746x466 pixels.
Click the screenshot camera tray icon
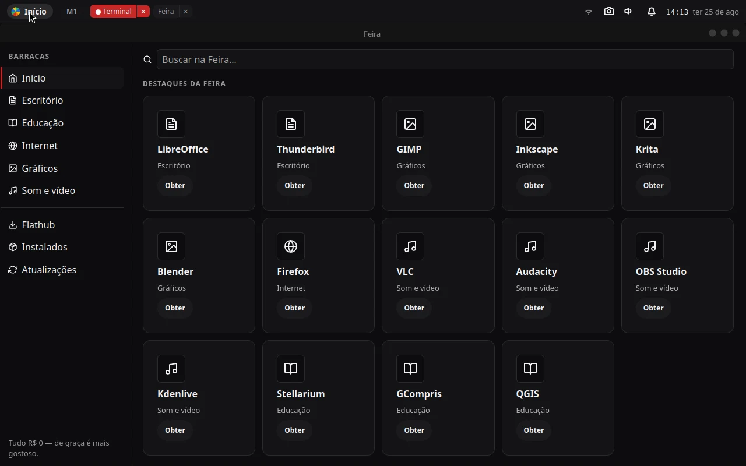click(609, 12)
